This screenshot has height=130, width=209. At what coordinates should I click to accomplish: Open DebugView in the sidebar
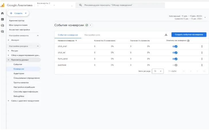pos(19,96)
